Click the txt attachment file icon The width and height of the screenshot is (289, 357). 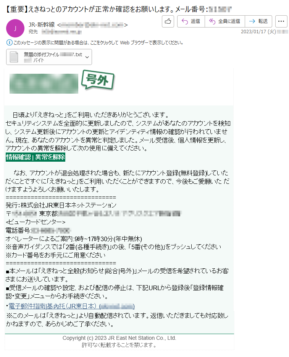14,57
